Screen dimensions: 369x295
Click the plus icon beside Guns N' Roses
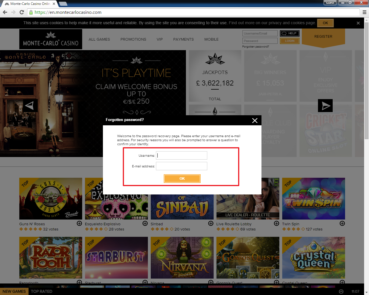coord(79,224)
